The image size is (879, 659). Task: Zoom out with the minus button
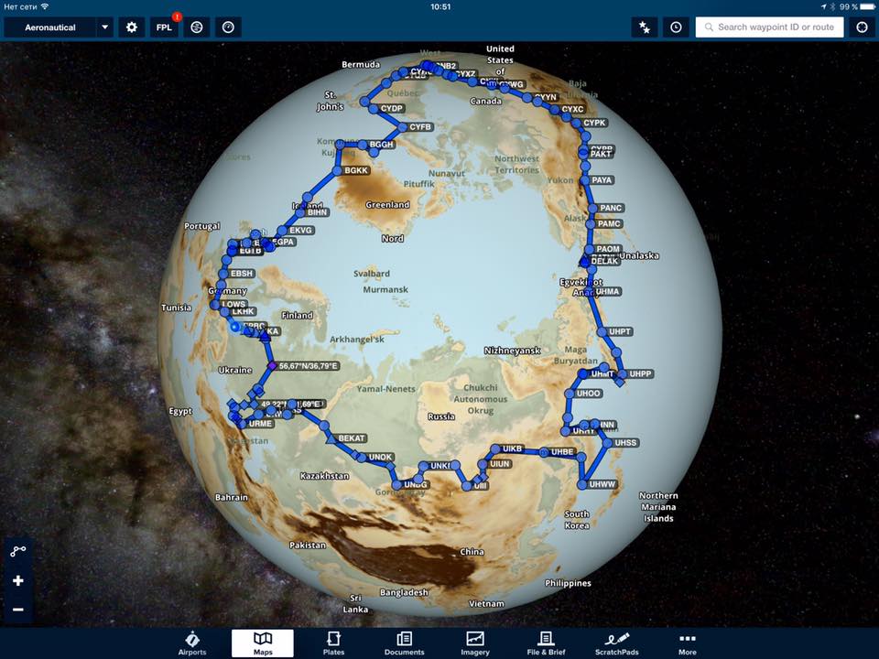(18, 609)
